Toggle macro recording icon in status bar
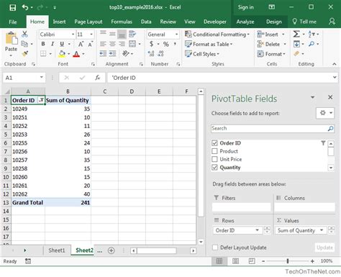The image size is (341, 277). 28,261
